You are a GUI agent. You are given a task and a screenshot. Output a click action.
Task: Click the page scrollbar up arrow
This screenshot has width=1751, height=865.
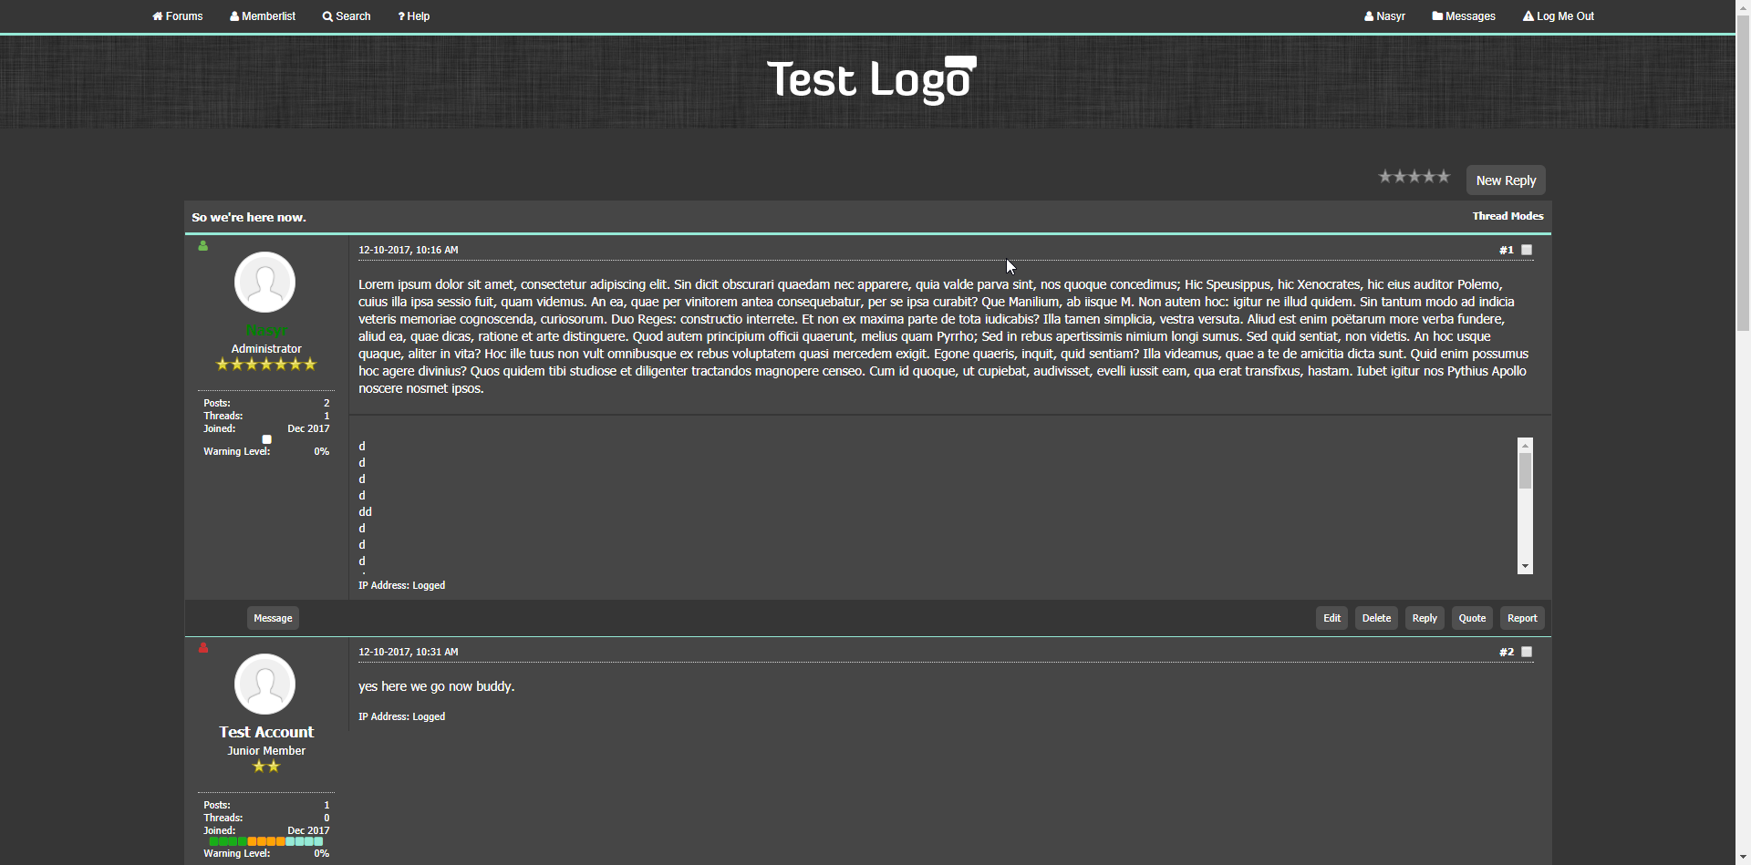[x=1743, y=7]
